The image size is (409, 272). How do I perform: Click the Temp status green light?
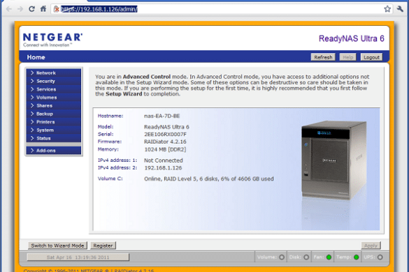(x=357, y=257)
